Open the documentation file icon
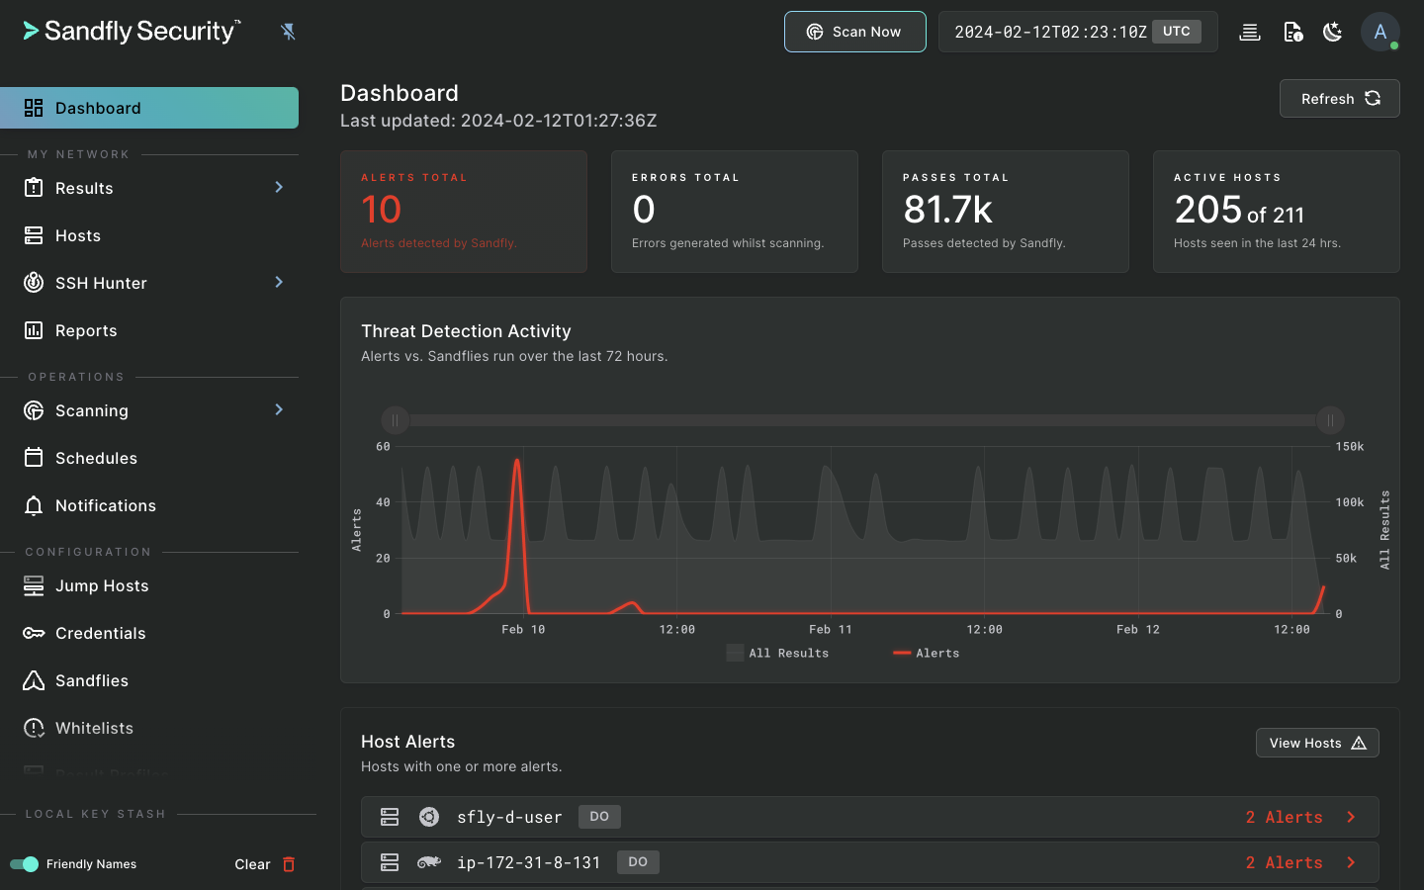Viewport: 1424px width, 890px height. point(1292,32)
